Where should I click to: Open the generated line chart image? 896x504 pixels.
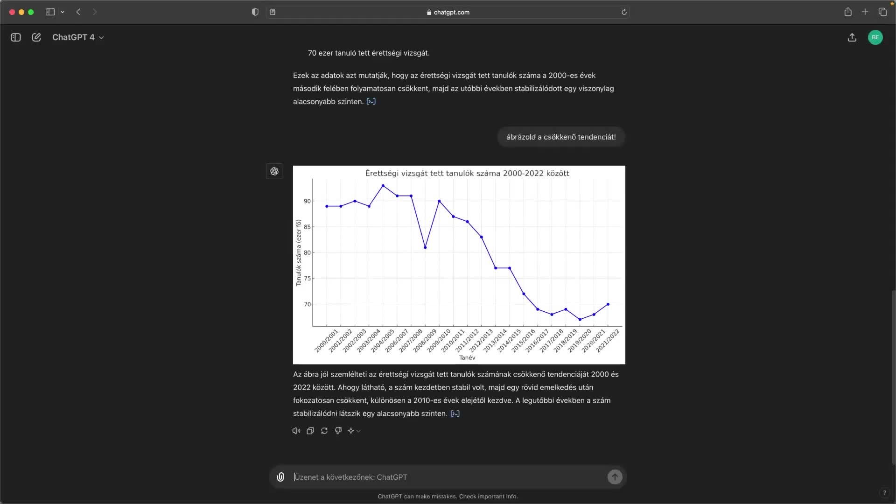click(x=459, y=265)
